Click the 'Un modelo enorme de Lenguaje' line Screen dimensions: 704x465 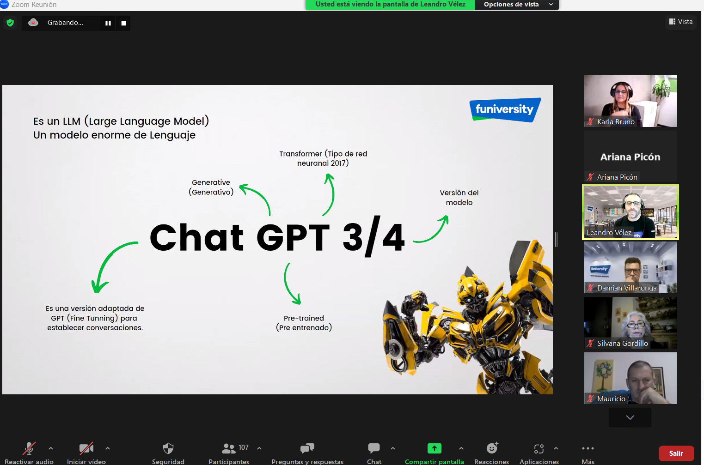click(115, 135)
